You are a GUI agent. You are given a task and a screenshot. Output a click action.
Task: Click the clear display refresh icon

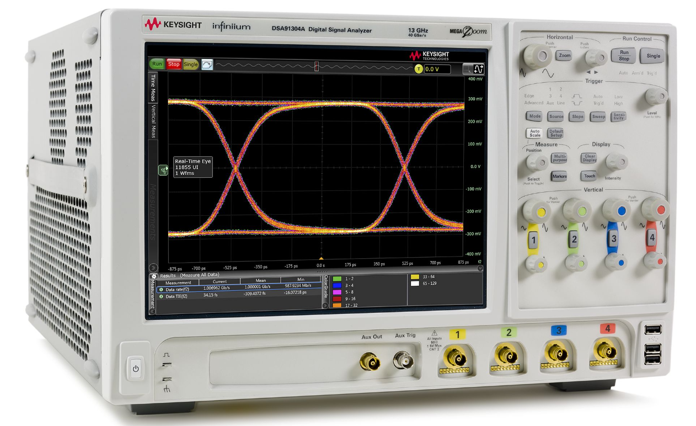pos(207,65)
